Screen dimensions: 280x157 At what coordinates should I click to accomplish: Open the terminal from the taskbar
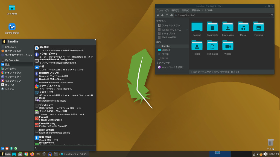point(56,154)
